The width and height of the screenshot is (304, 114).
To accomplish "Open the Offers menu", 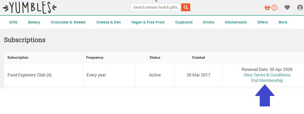I will 262,22.
